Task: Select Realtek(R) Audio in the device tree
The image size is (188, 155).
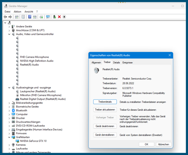Action: click(x=29, y=65)
